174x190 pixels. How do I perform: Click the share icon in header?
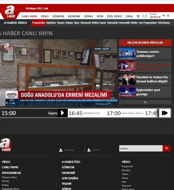tap(163, 16)
